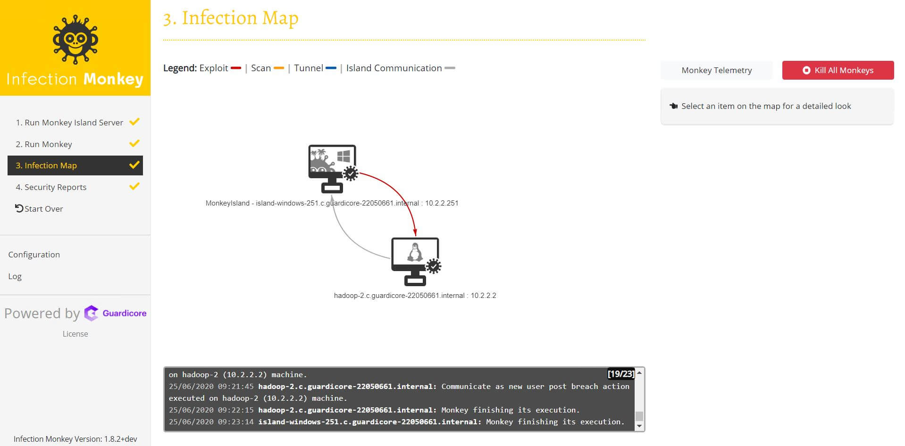
Task: Open Run Monkey Island Server step
Action: pos(69,123)
